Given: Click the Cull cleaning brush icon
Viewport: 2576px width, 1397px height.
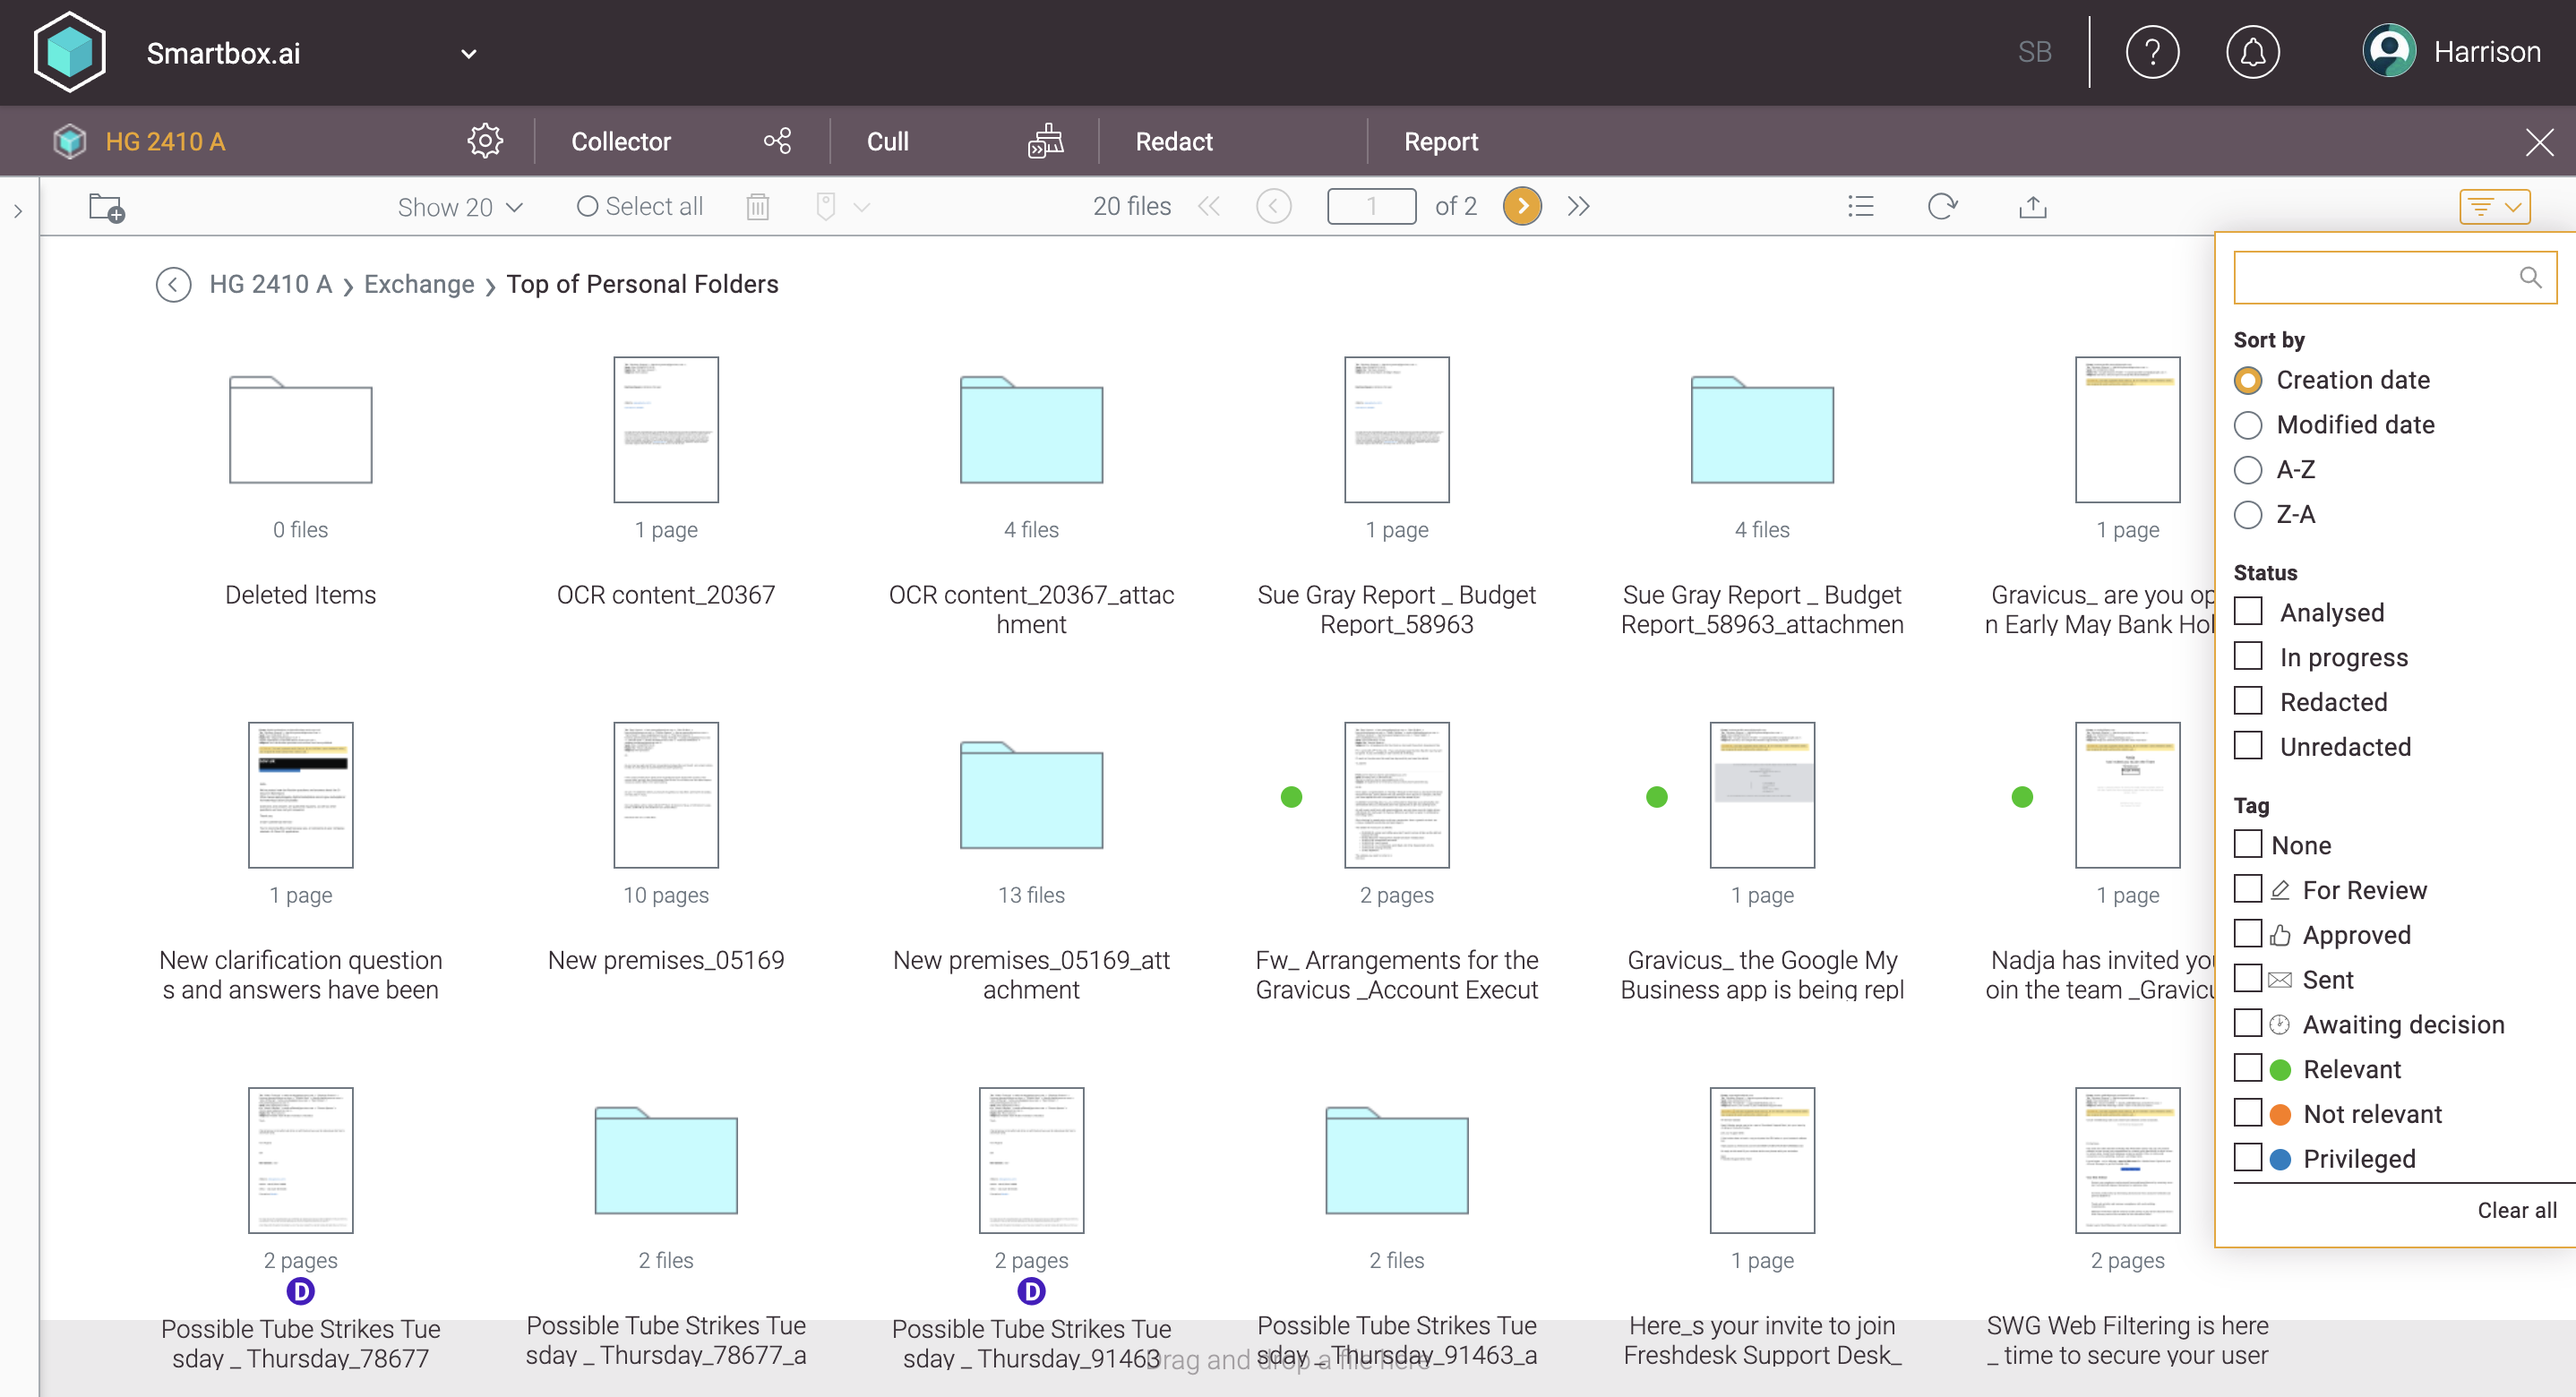Looking at the screenshot, I should [x=1045, y=141].
